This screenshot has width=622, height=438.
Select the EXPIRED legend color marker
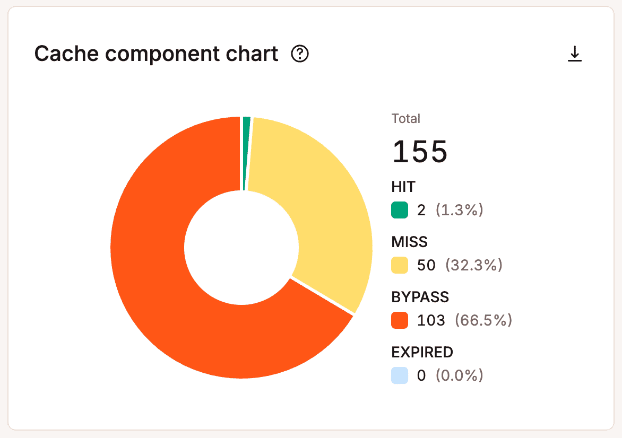click(399, 375)
